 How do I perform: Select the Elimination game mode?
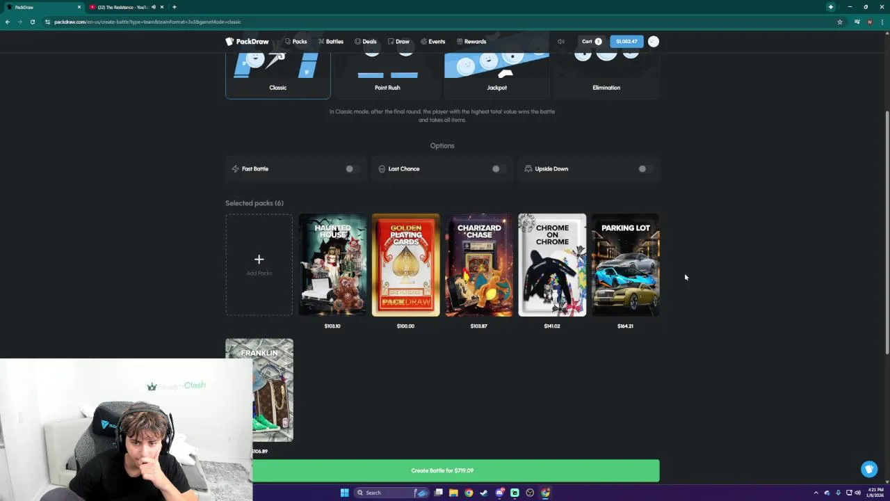(x=606, y=77)
